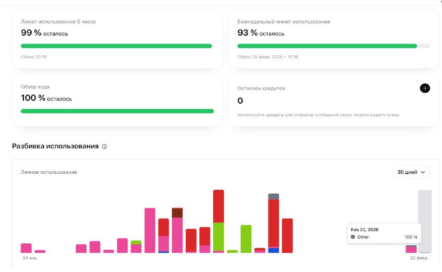Select the tallest red-and-green chart bar
The width and height of the screenshot is (442, 272).
point(218,221)
